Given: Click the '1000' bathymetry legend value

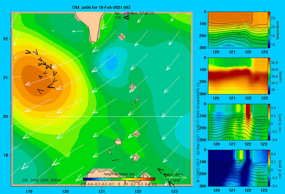Looking at the screenshot, I should coord(34,180).
